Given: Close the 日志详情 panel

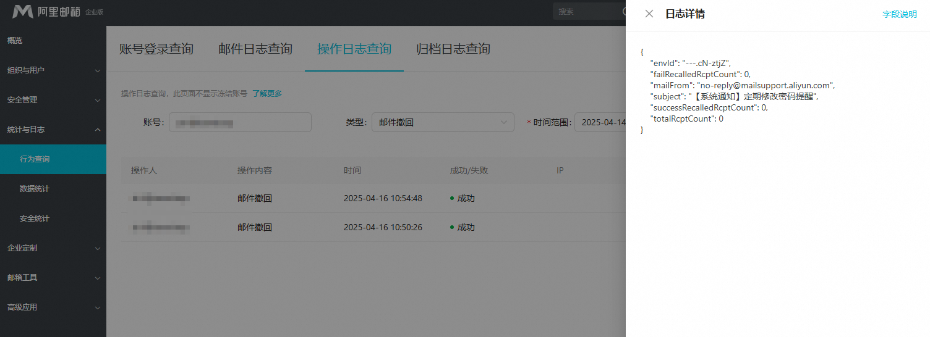Looking at the screenshot, I should tap(649, 14).
